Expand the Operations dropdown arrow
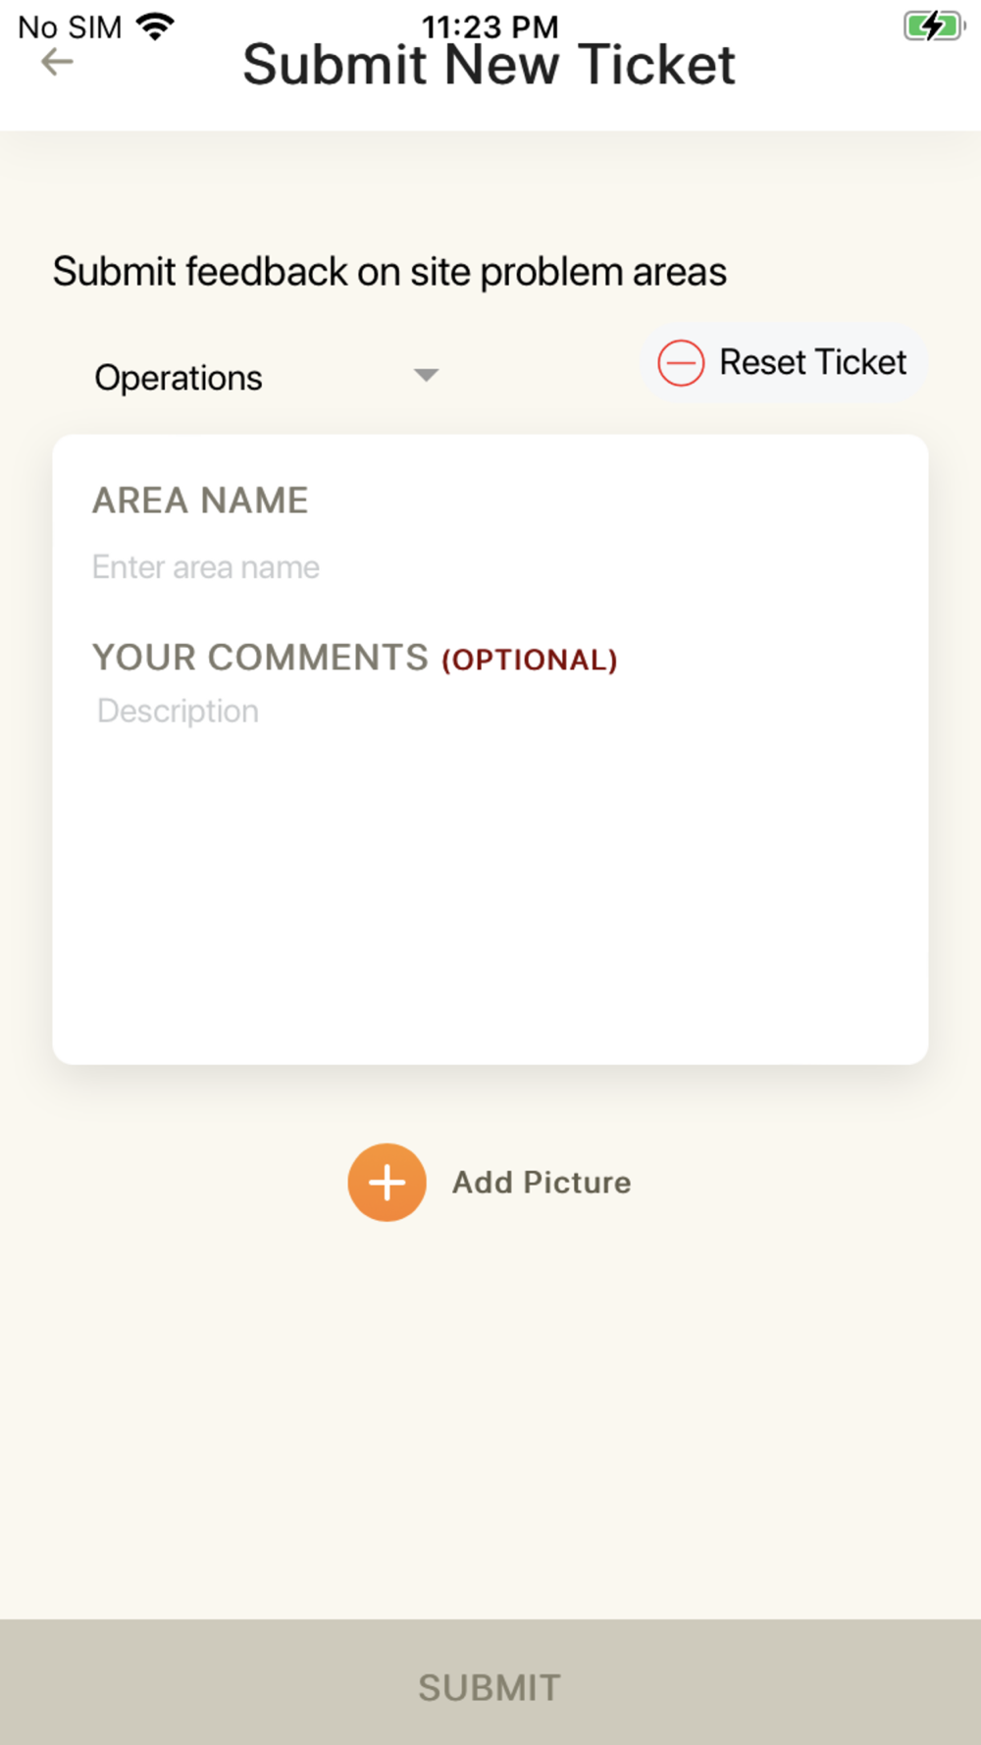This screenshot has width=981, height=1745. 426,376
